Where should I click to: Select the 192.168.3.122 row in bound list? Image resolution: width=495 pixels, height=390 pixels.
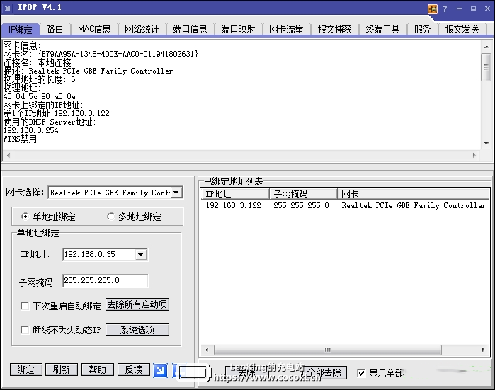(x=345, y=205)
